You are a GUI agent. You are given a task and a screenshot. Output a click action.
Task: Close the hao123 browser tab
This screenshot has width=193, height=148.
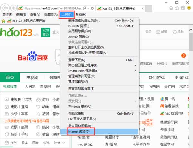142,9
